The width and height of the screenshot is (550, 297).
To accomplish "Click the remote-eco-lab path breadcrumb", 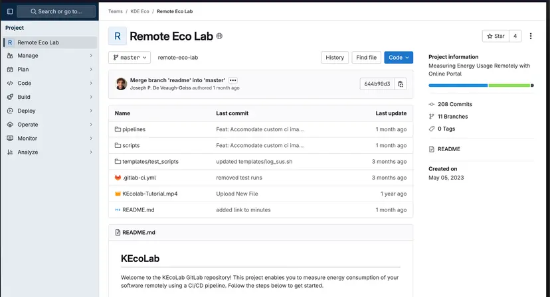I will [x=178, y=58].
